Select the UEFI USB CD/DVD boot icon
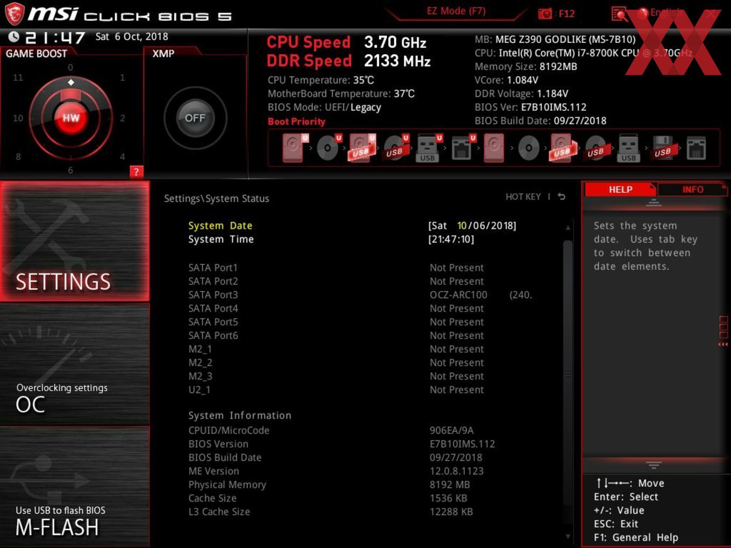This screenshot has height=548, width=731. tap(396, 148)
